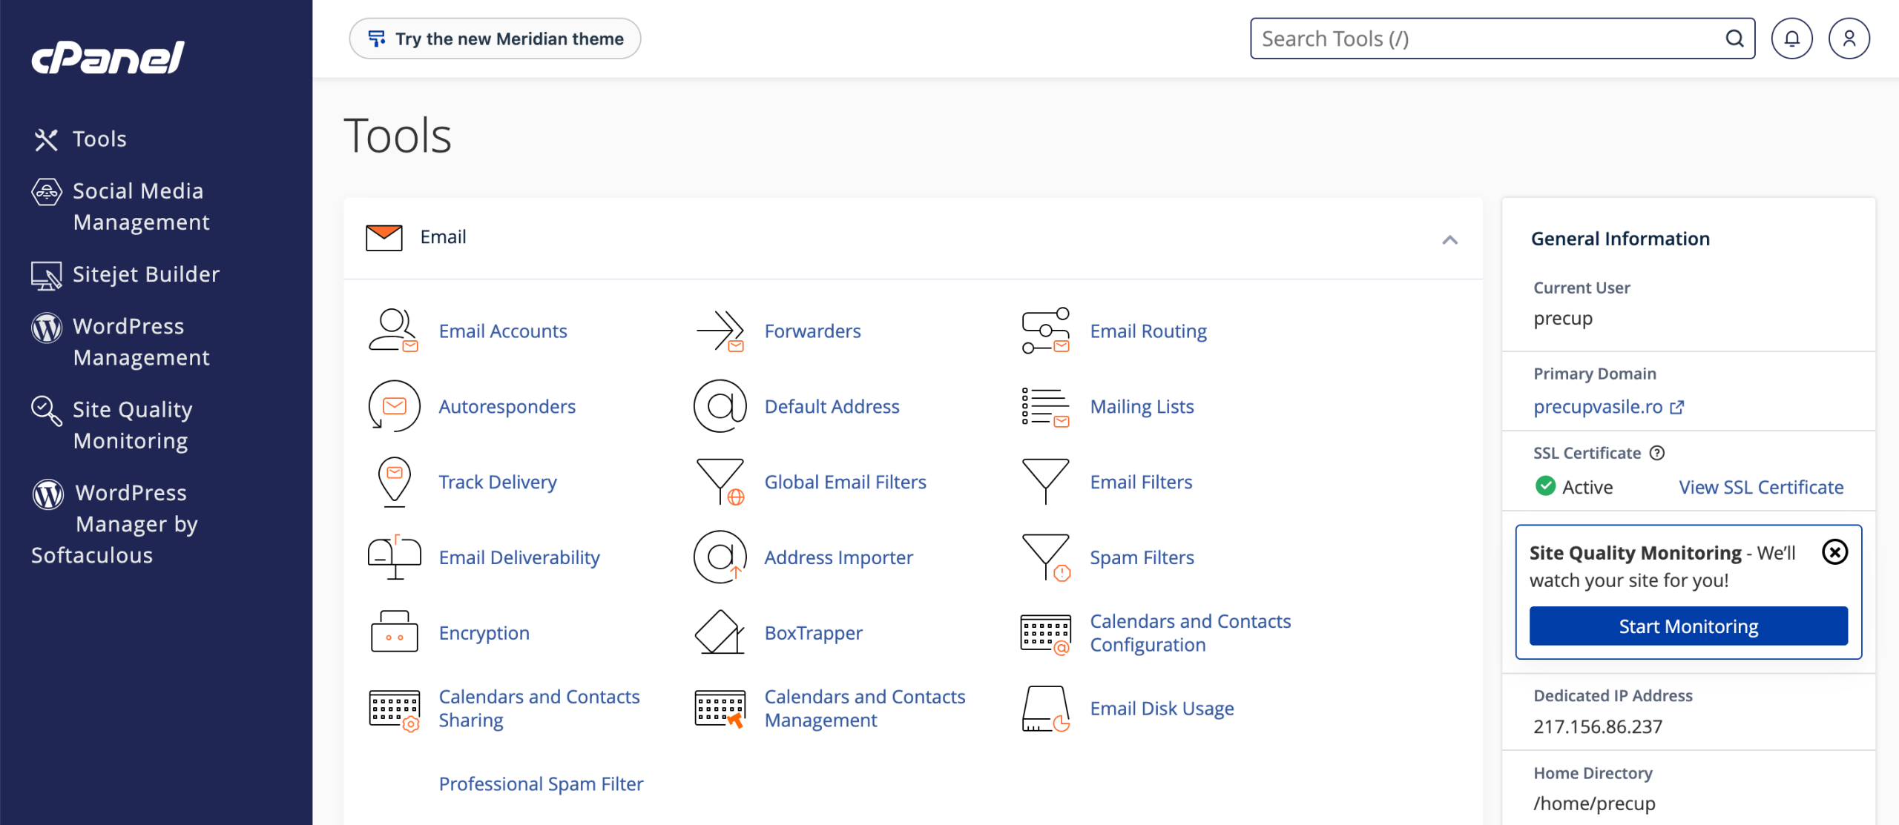Open the View SSL Certificate link
1899x825 pixels.
tap(1761, 487)
